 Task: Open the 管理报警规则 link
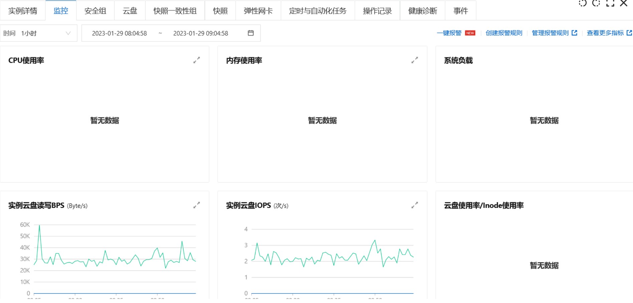tap(550, 33)
